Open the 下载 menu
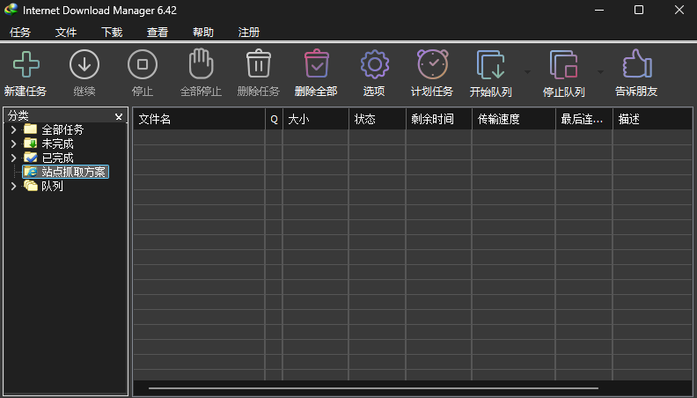The width and height of the screenshot is (697, 398). (112, 32)
